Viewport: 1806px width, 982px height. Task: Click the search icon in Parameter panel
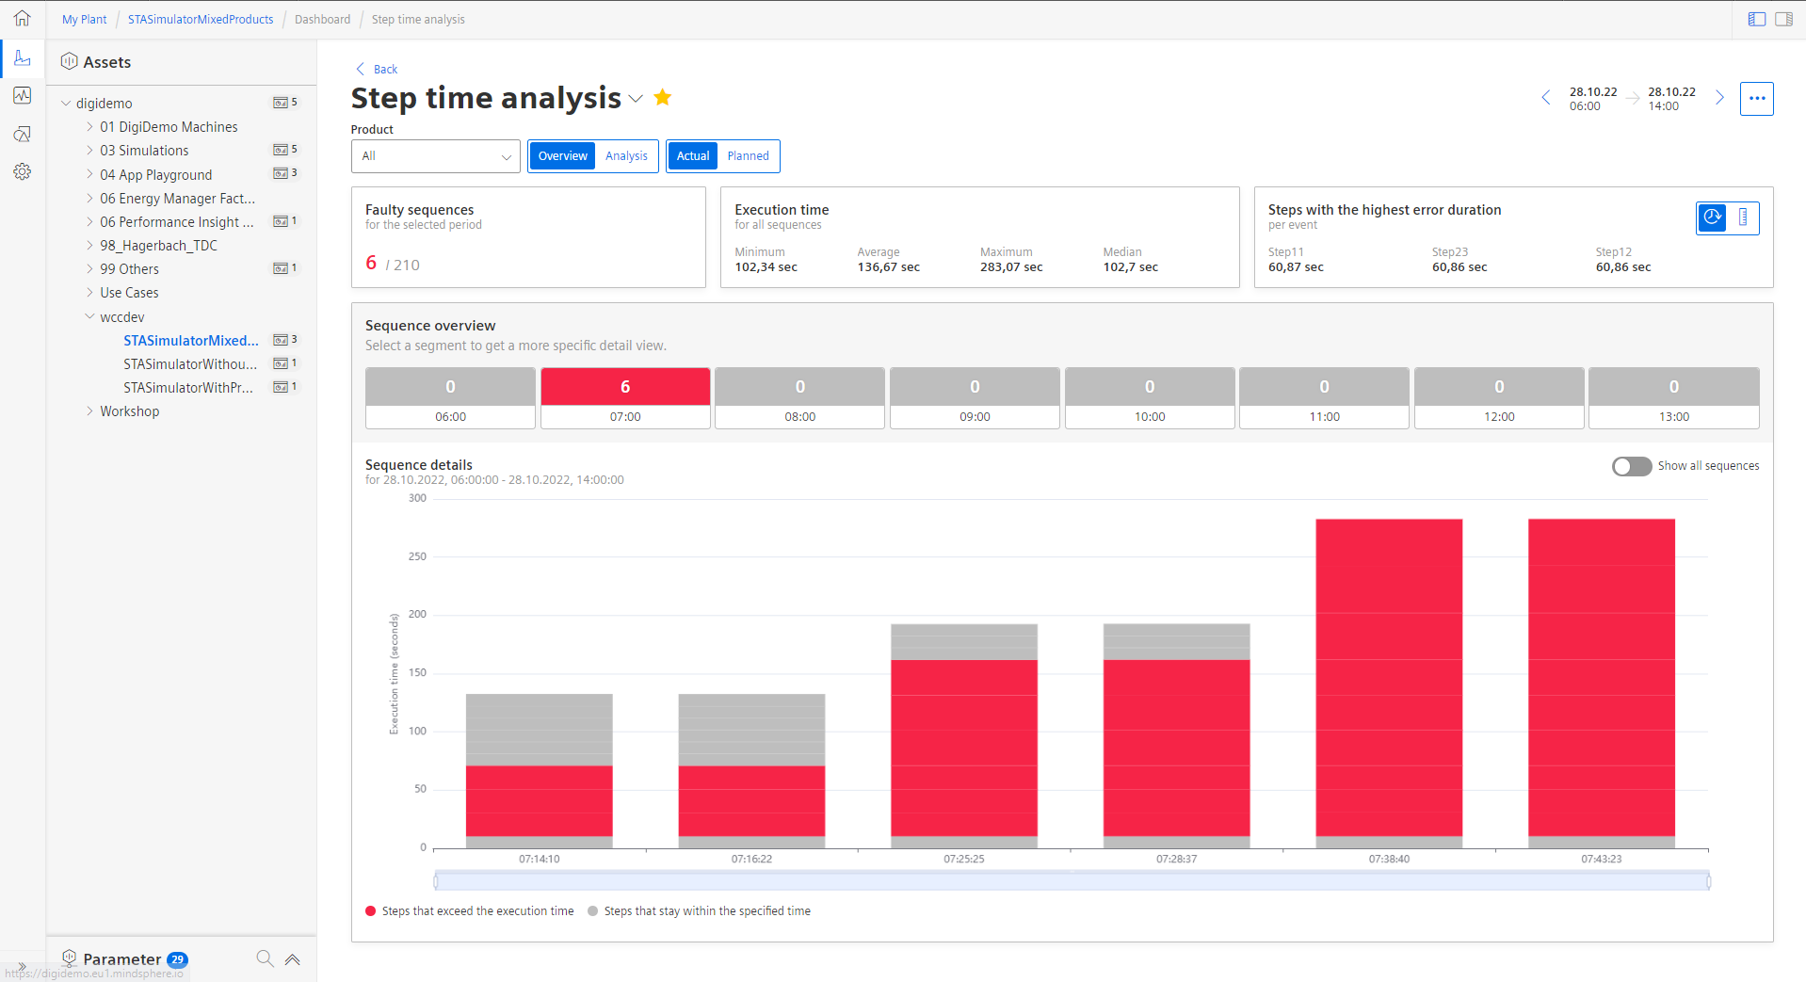click(265, 958)
